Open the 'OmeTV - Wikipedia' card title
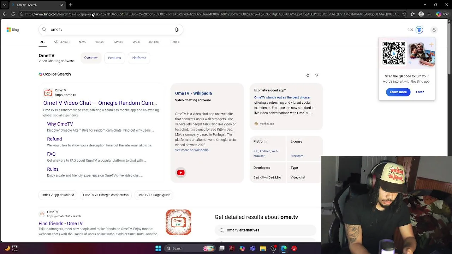452x254 pixels. pyautogui.click(x=194, y=93)
